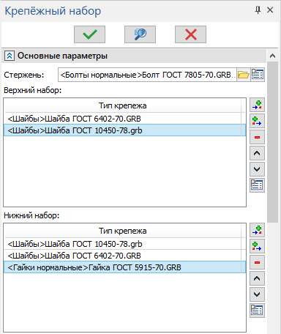Open properties for Нижний набор item
Image resolution: width=281 pixels, height=334 pixels.
[257, 310]
